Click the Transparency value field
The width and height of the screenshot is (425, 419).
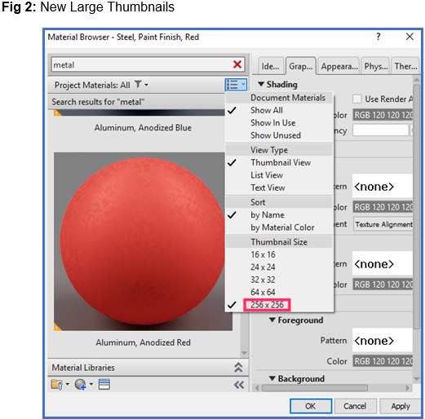(380, 130)
